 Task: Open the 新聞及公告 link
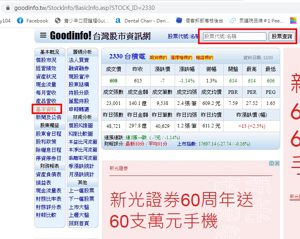49,117
